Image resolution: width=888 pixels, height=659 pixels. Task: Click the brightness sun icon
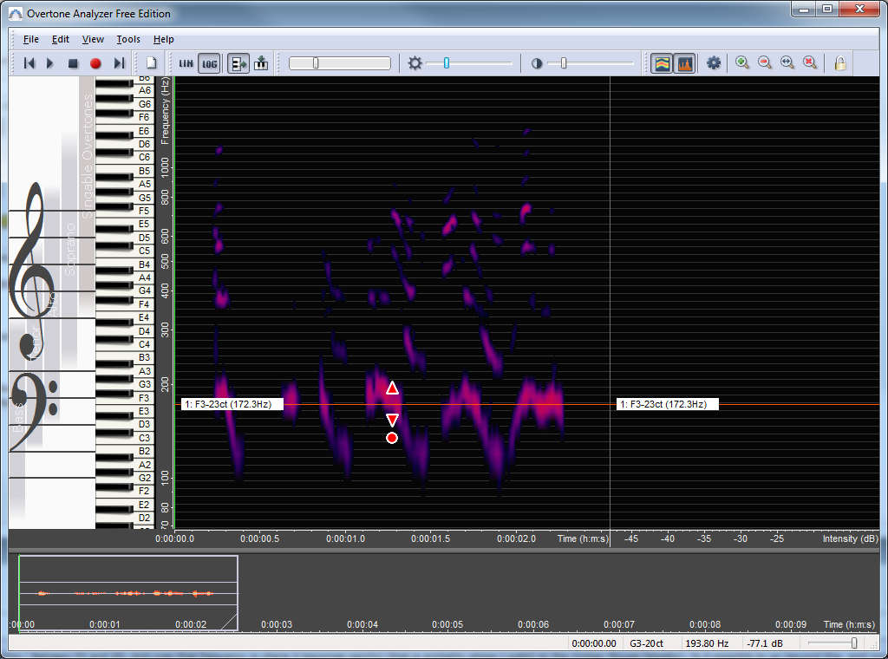tap(415, 62)
